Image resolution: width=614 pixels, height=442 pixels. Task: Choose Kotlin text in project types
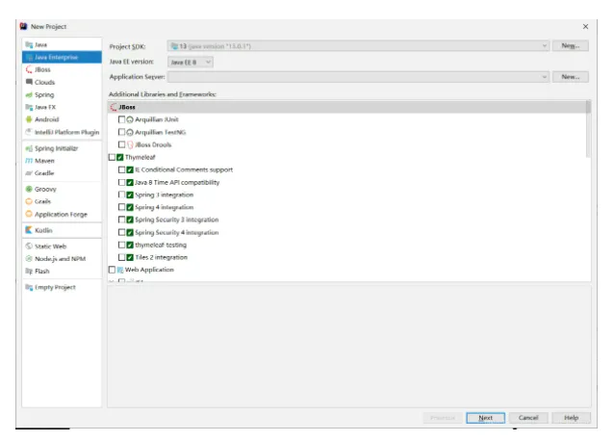[x=43, y=230]
